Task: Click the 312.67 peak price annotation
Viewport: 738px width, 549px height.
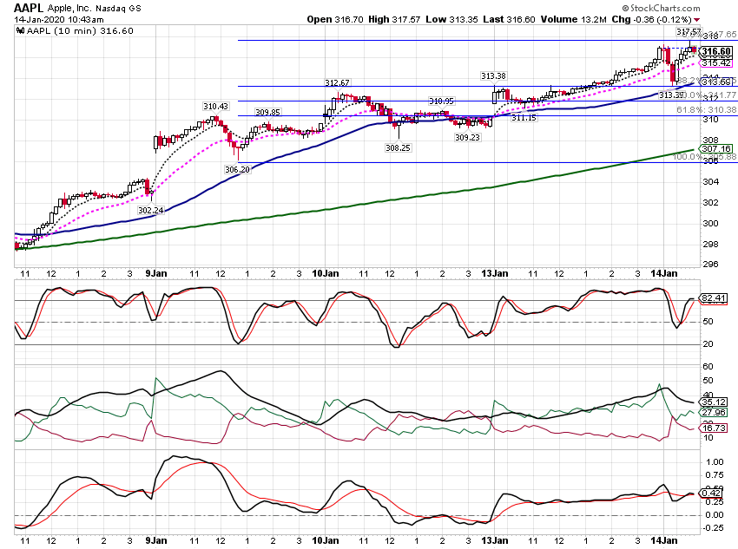Action: (x=337, y=82)
